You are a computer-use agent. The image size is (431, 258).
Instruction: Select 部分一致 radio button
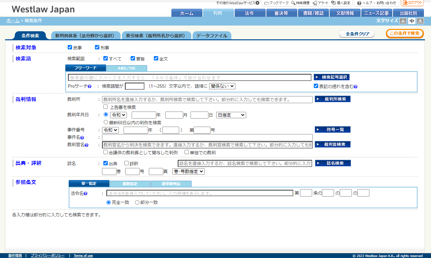click(137, 202)
